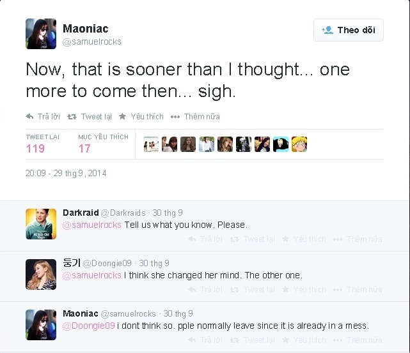This screenshot has width=410, height=353.
Task: Favorite the main tweet with Yêu thích
Action: tap(141, 117)
